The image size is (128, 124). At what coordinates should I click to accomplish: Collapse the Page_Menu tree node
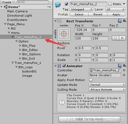(x=5, y=24)
